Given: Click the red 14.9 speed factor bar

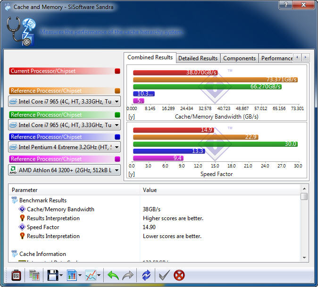Looking at the screenshot, I should (x=174, y=130).
